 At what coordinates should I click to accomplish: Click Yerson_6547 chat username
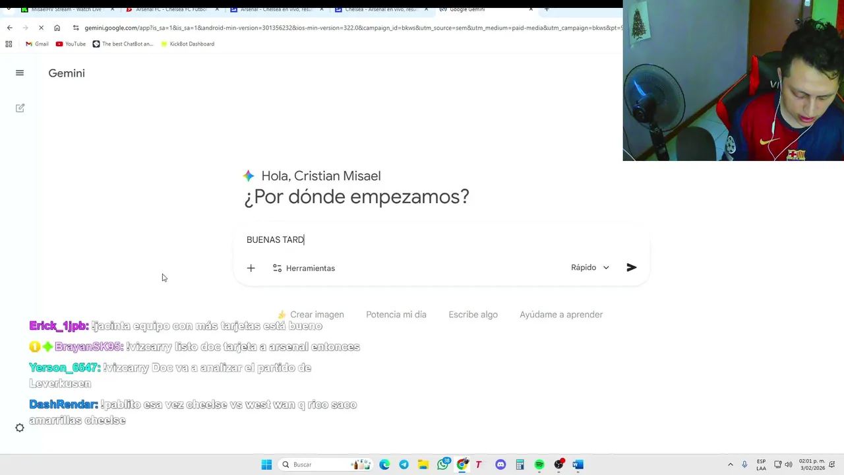65,367
